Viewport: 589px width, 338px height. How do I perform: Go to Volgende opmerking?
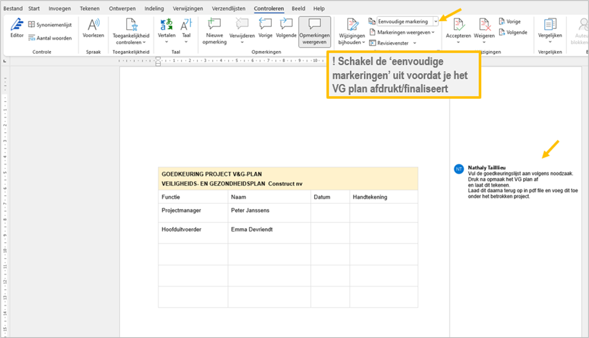pyautogui.click(x=286, y=28)
